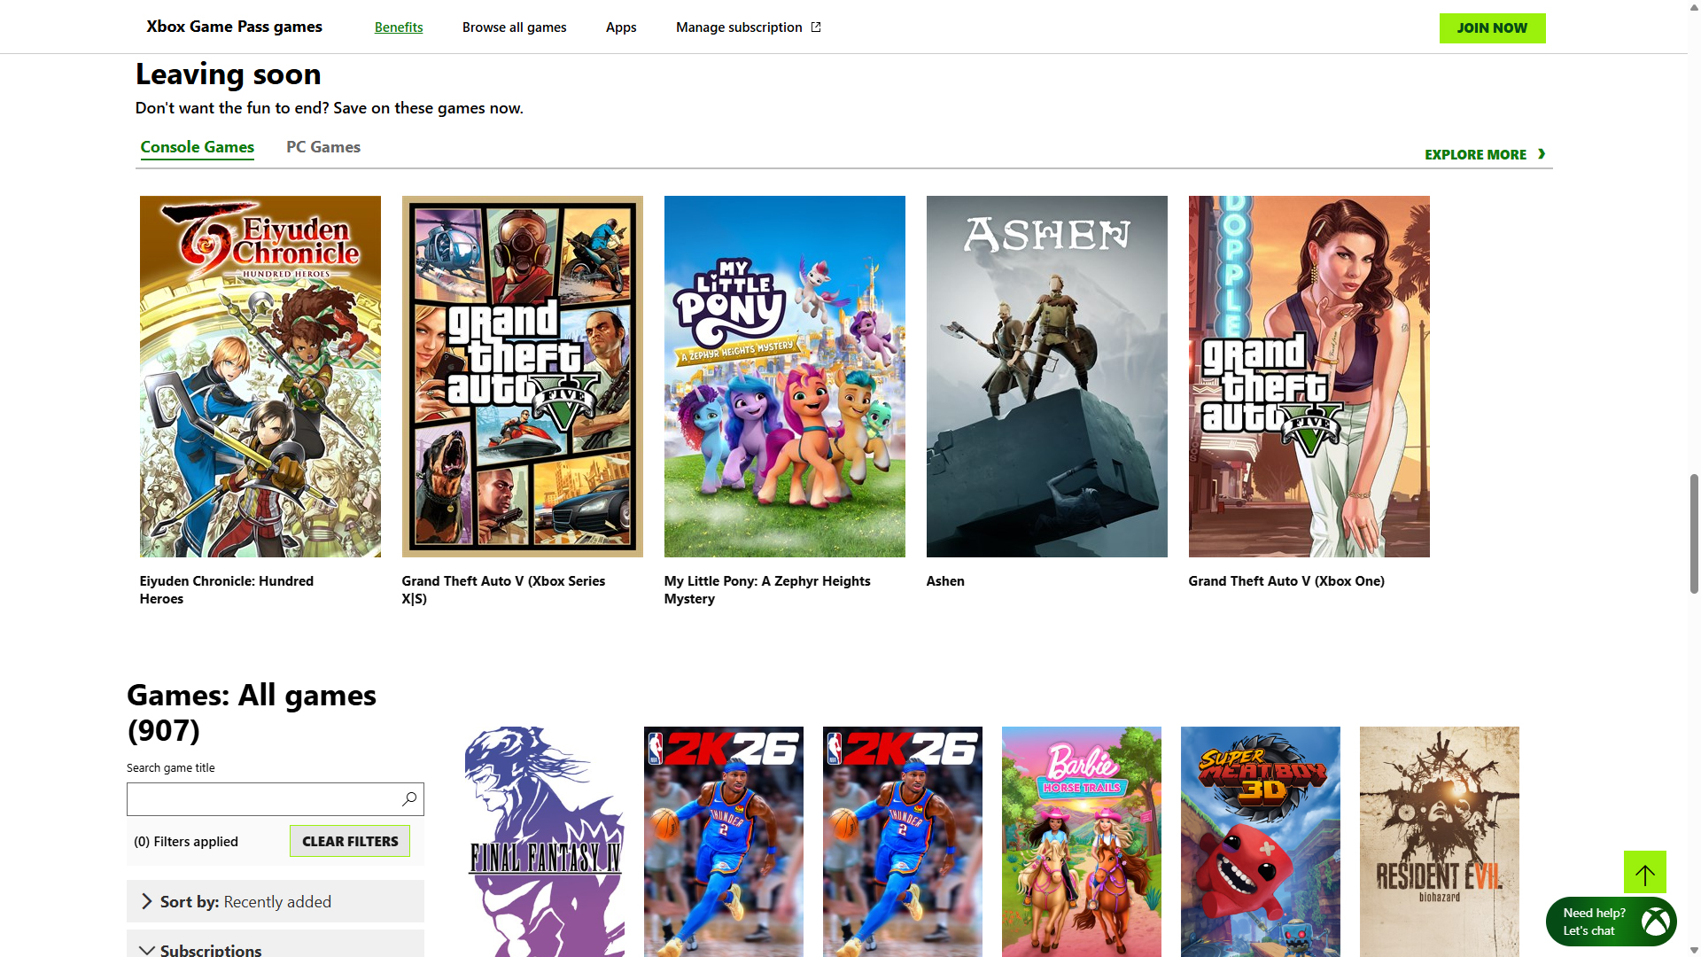Viewport: 1701px width, 957px height.
Task: Switch to the PC Games tab
Action: (x=322, y=147)
